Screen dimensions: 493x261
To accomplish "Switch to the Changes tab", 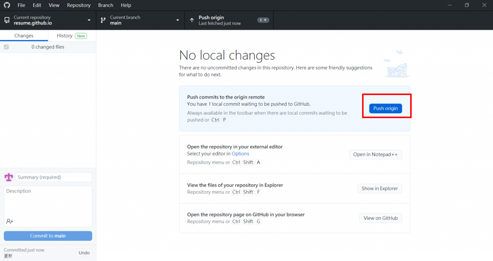I will point(24,36).
